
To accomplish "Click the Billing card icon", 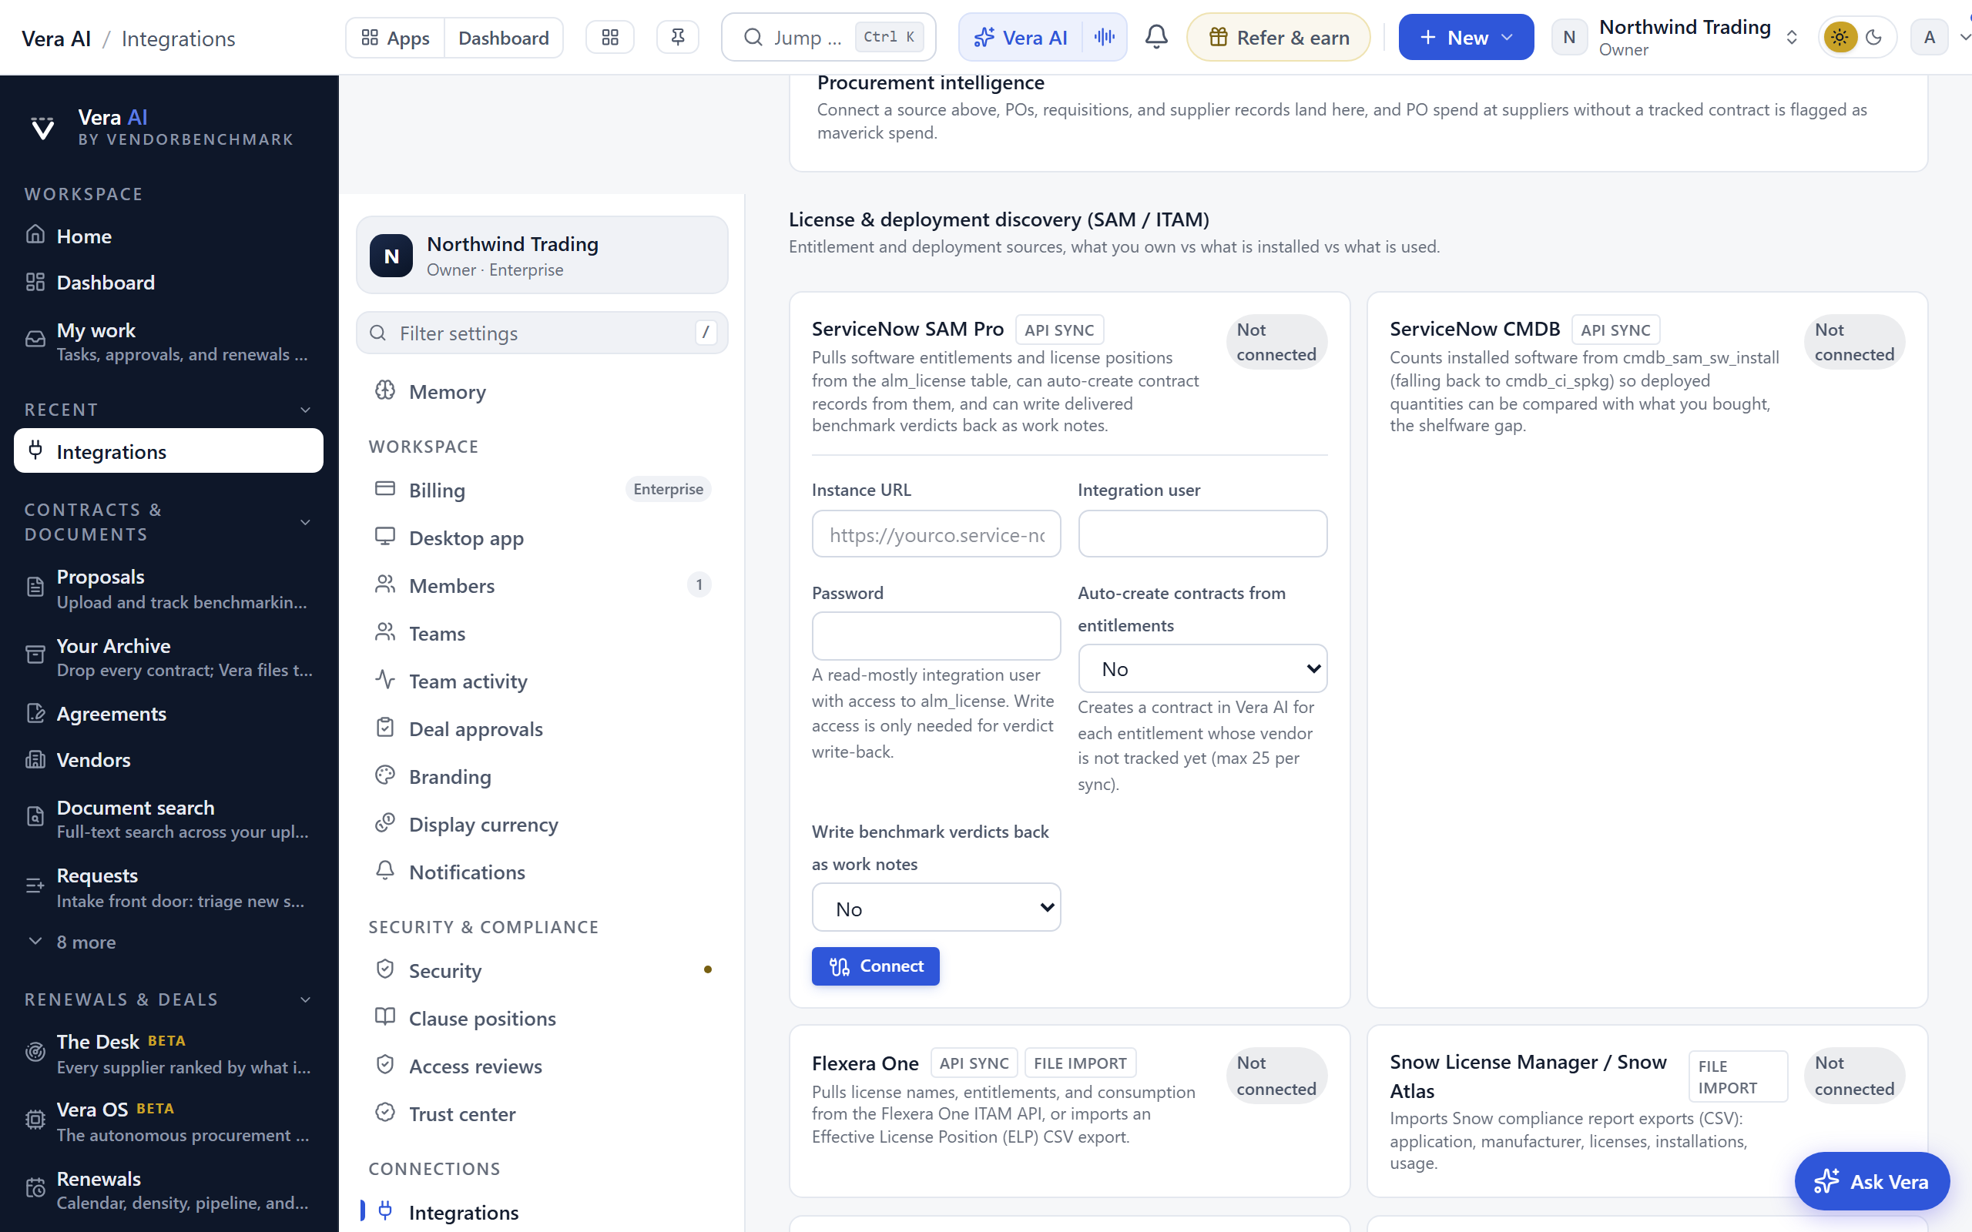I will tap(384, 488).
